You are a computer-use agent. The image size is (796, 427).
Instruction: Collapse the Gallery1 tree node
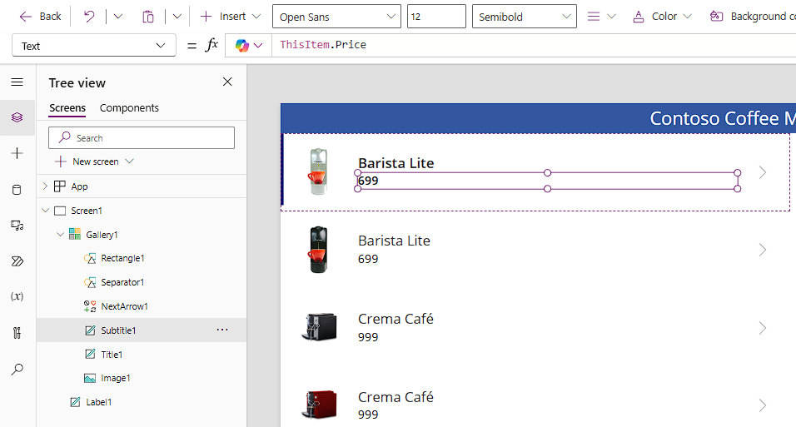pyautogui.click(x=61, y=235)
